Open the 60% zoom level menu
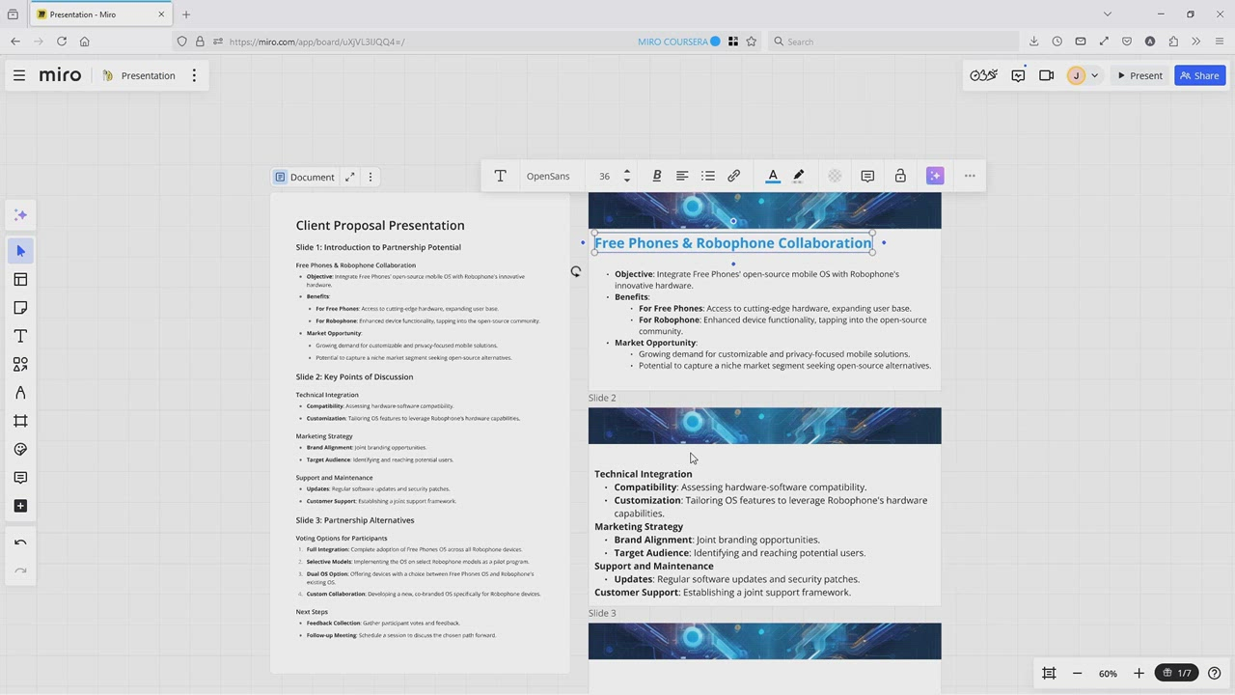The image size is (1235, 695). [x=1108, y=673]
